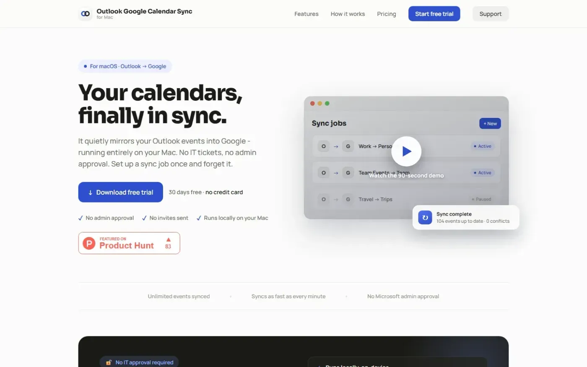Click the 'Outlook Google Calendar Sync' brand name
This screenshot has width=587, height=367.
pos(144,11)
